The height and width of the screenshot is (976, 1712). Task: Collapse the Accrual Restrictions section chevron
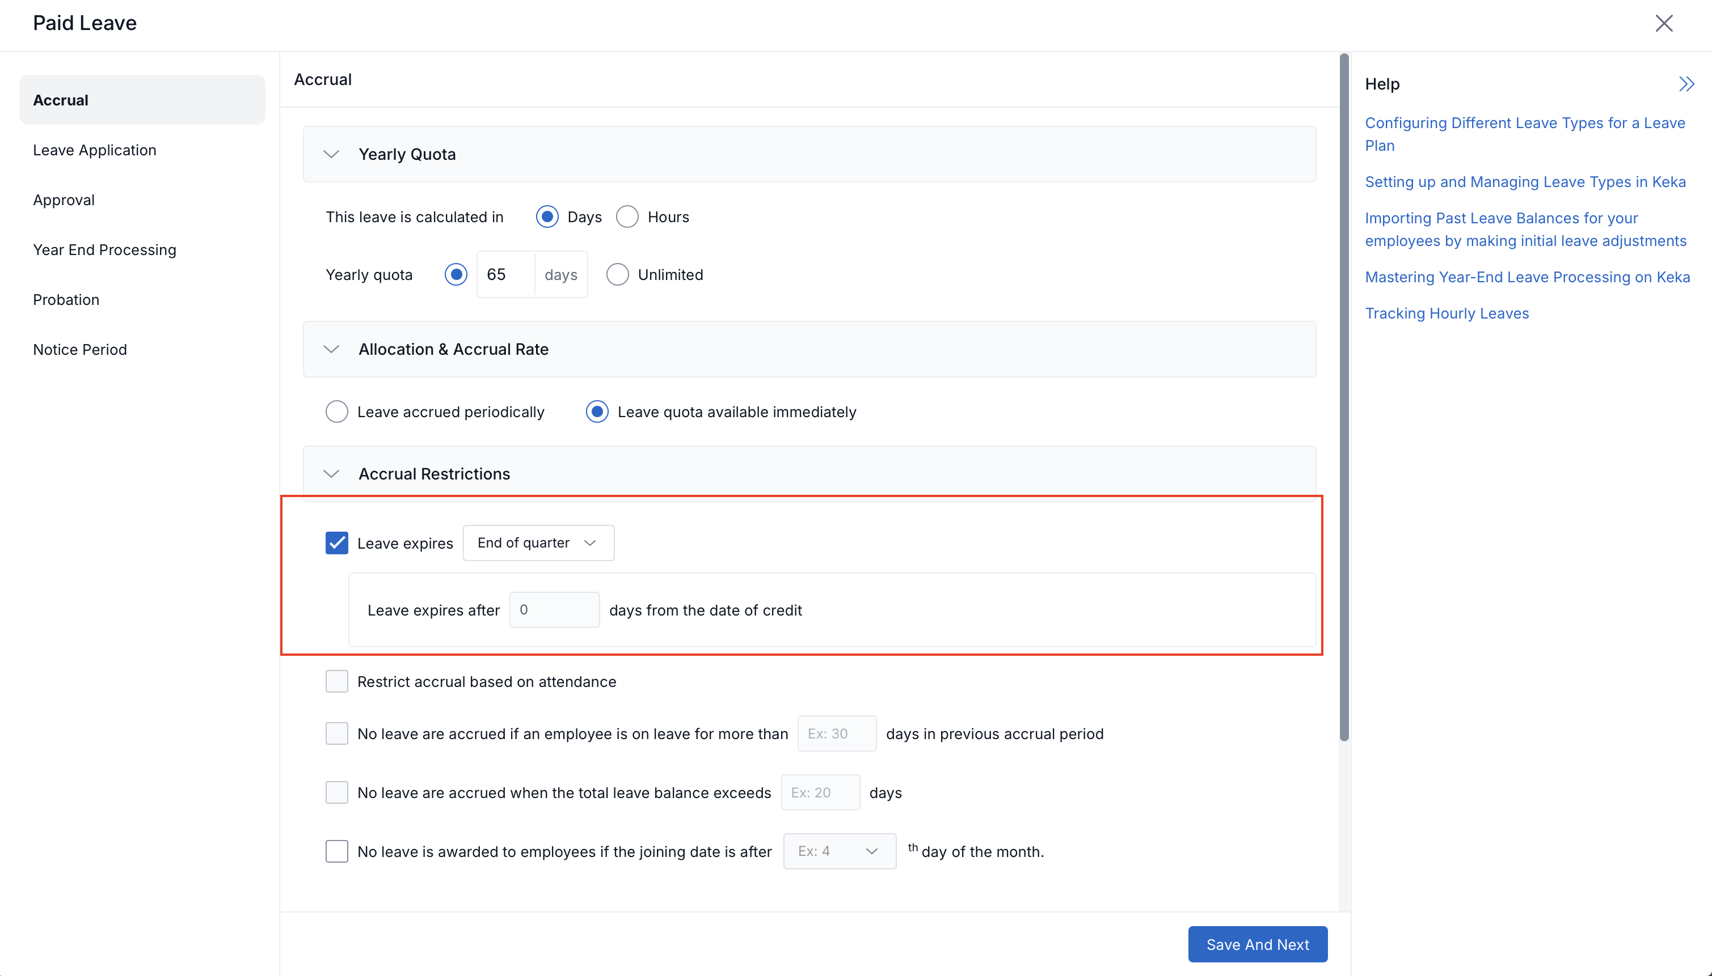coord(331,474)
